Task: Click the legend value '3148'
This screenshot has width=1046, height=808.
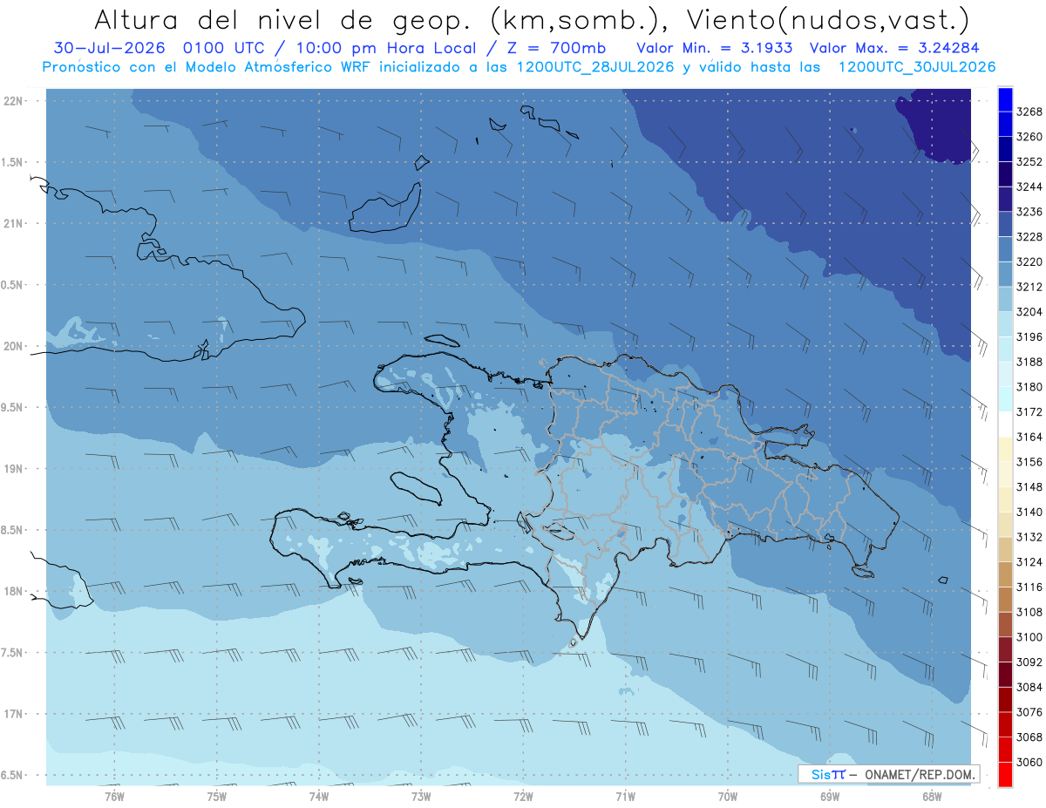Action: coord(1029,487)
